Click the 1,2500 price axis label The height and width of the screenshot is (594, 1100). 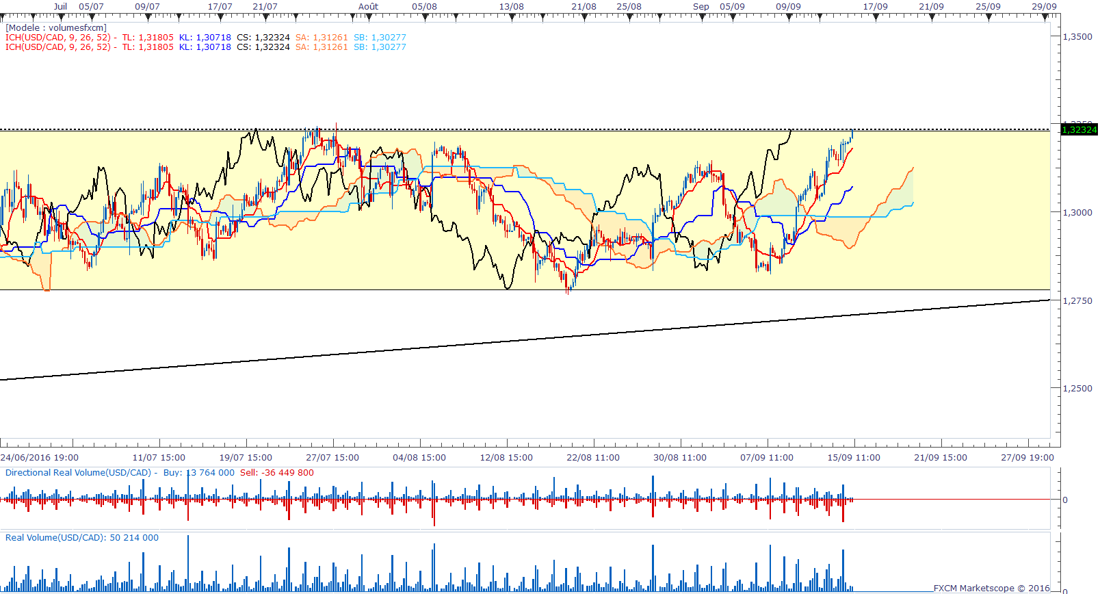click(1077, 388)
